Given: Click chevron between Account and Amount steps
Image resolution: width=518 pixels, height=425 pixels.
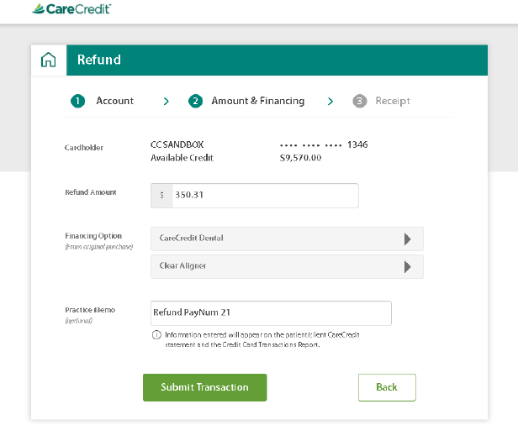Looking at the screenshot, I should point(166,102).
